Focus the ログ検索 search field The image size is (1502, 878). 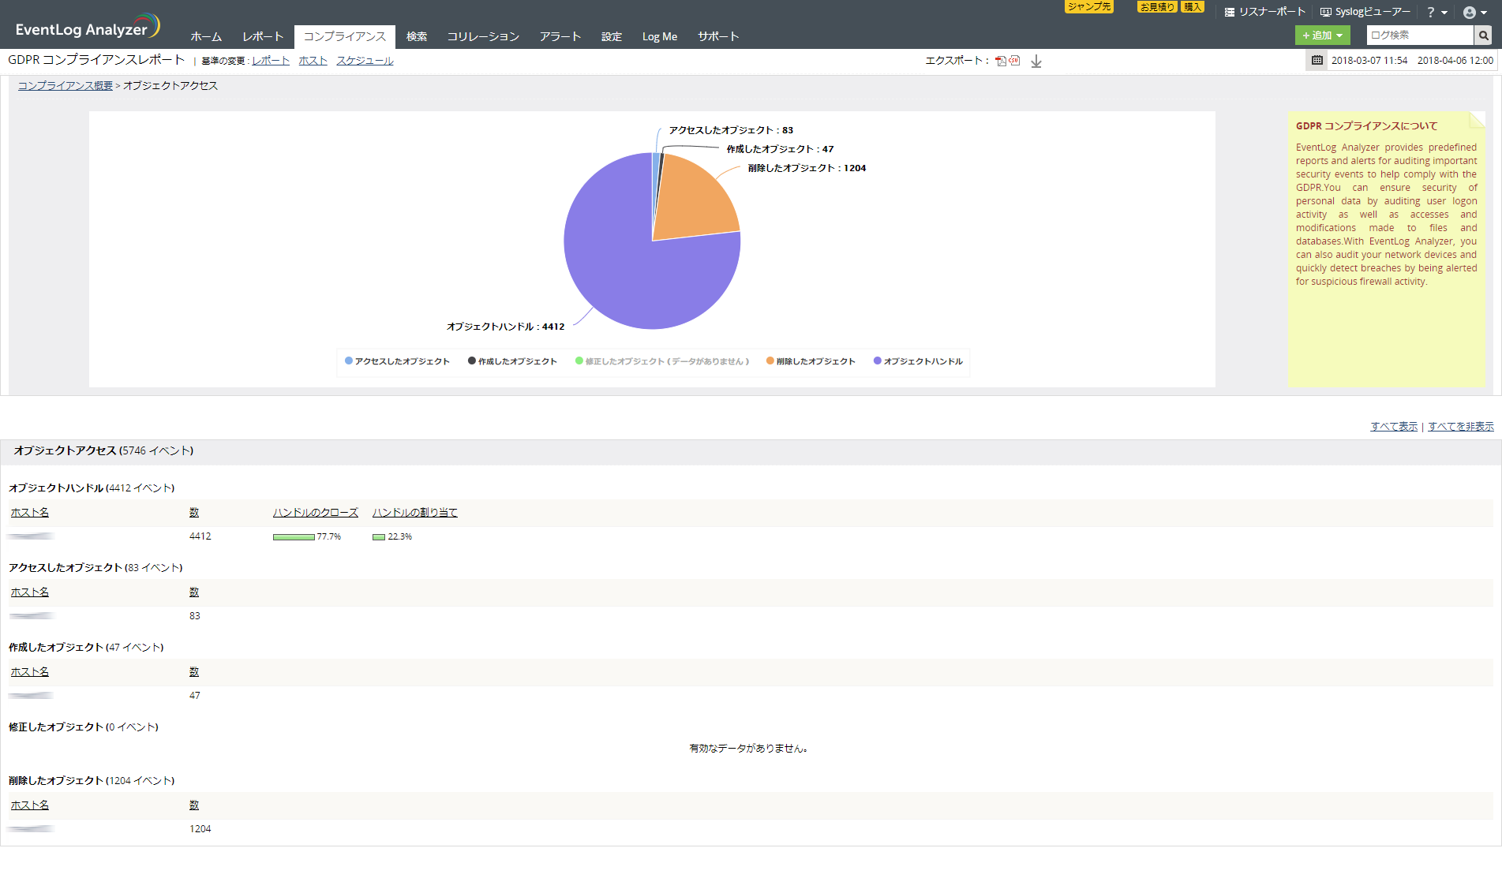(1419, 35)
